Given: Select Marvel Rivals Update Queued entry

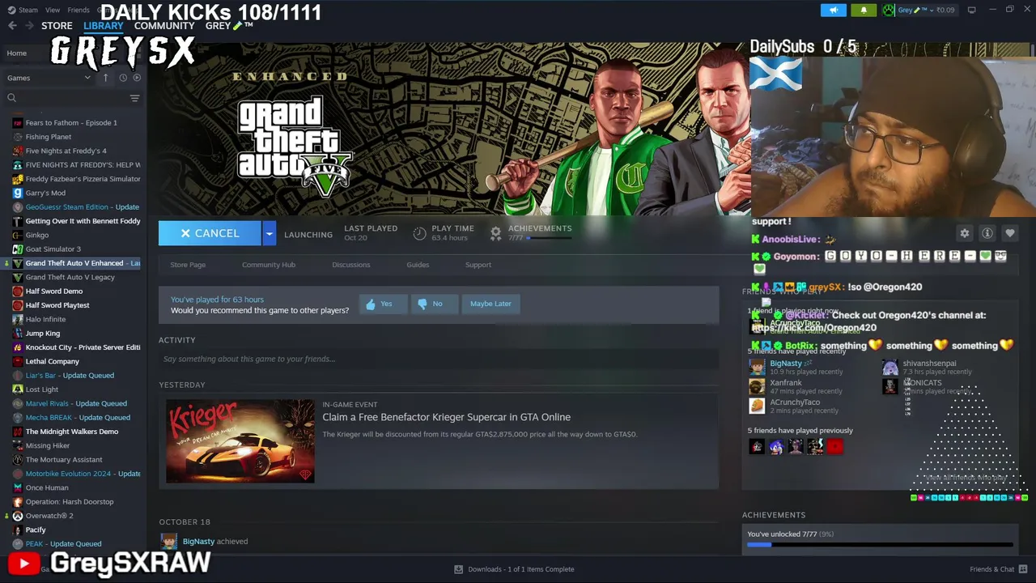Looking at the screenshot, I should coord(76,403).
